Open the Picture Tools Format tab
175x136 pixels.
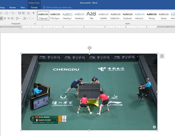click(34, 7)
